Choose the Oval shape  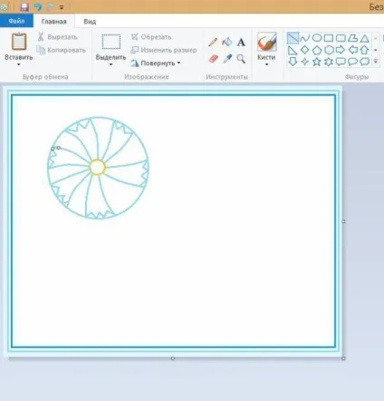pyautogui.click(x=317, y=38)
